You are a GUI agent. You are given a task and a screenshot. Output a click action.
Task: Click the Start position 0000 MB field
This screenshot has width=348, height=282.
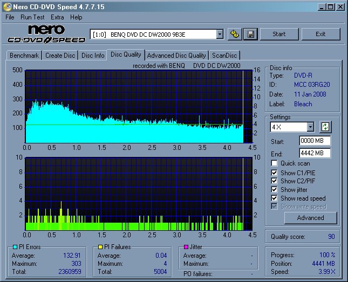pyautogui.click(x=315, y=141)
